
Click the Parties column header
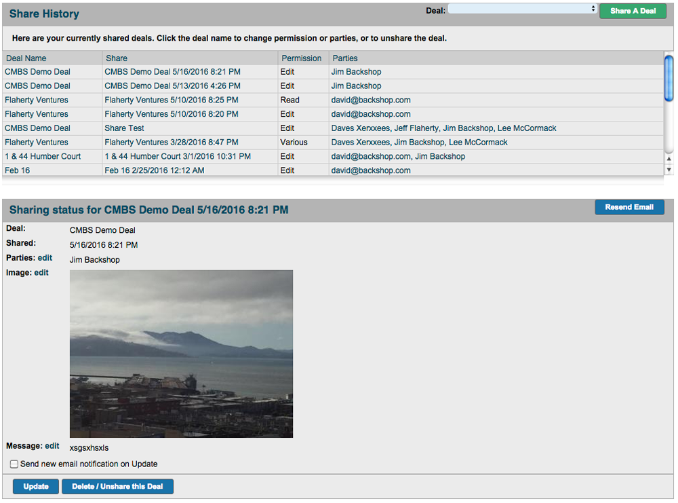(x=345, y=58)
